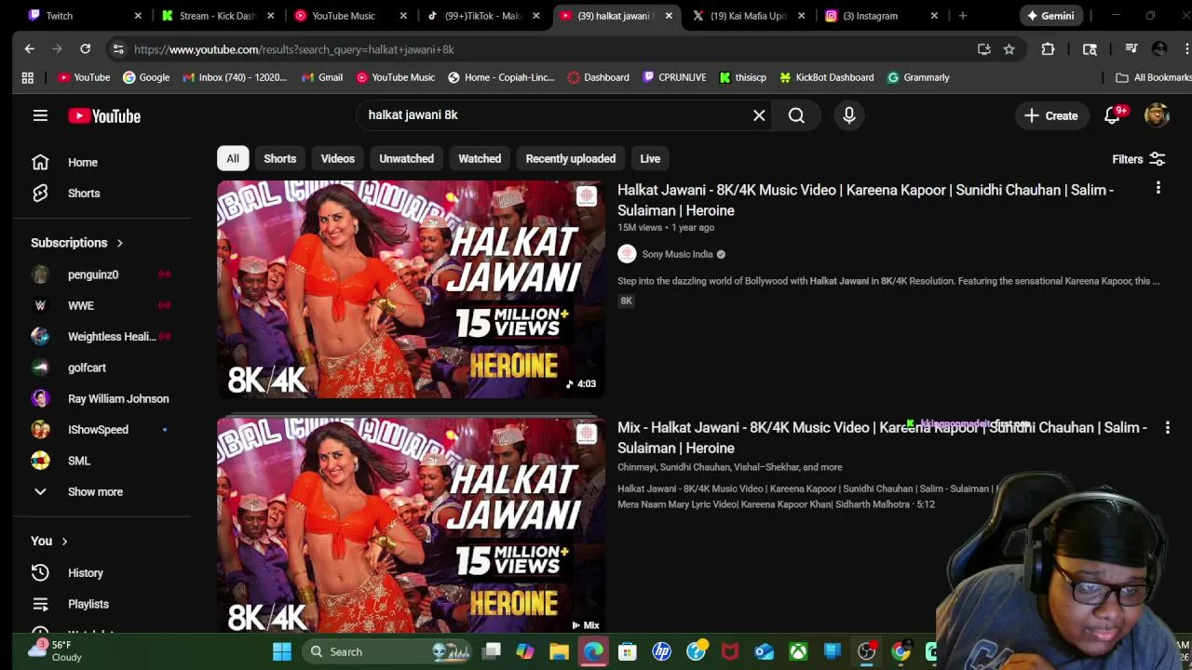The height and width of the screenshot is (670, 1192).
Task: Open Windows Start menu
Action: coord(281,651)
